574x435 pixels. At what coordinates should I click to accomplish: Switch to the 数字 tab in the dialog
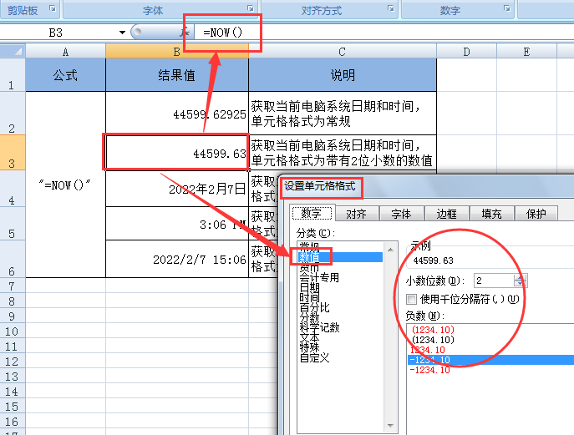click(x=312, y=213)
